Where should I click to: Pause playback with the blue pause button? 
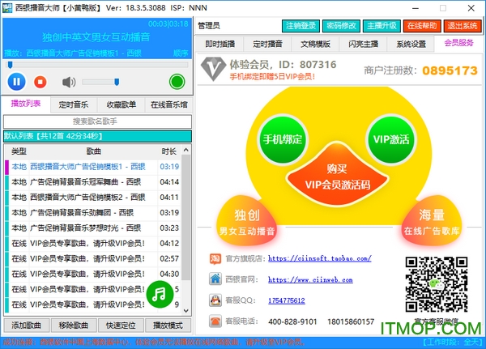[16, 82]
